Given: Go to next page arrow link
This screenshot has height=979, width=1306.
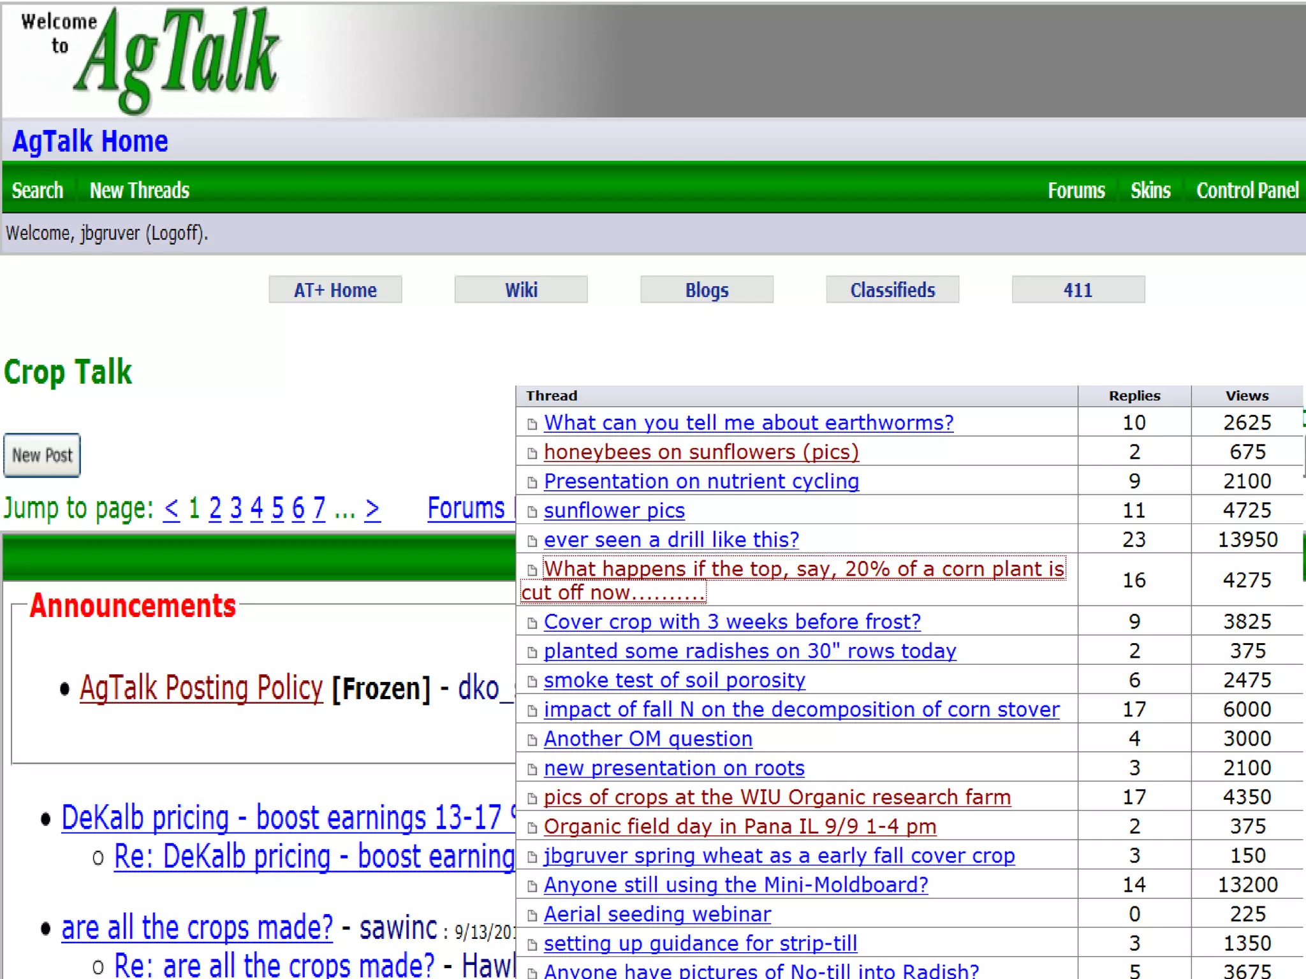Looking at the screenshot, I should pos(372,509).
